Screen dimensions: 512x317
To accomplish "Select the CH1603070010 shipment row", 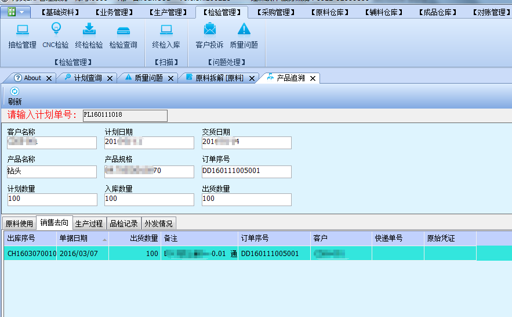I will (x=31, y=254).
